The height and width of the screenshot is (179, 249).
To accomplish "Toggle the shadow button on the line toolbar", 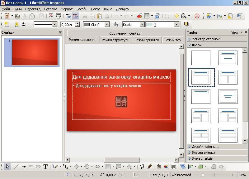I will pos(186,24).
